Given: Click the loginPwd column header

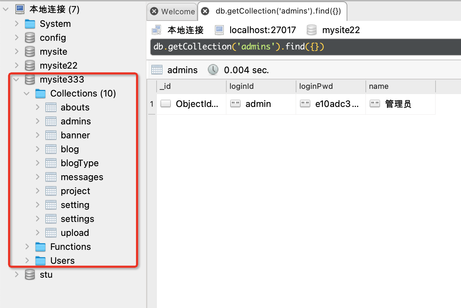Looking at the screenshot, I should [331, 86].
